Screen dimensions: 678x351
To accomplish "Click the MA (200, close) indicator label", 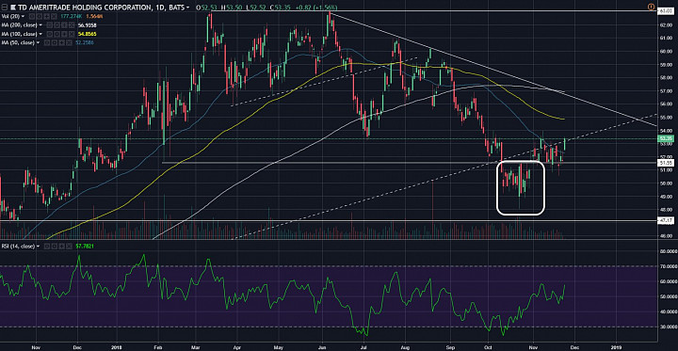I will 20,25.
